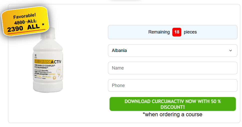Click the asterisk beside the 2390 ALL price
The height and width of the screenshot is (127, 242).
(x=43, y=25)
